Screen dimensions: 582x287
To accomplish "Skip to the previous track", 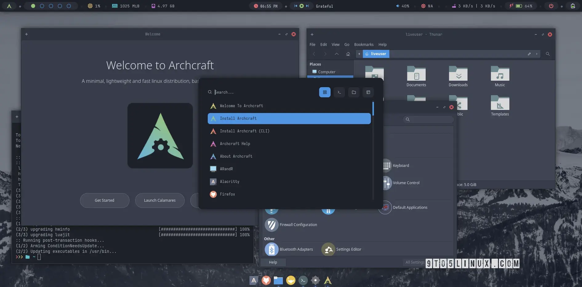I will point(296,6).
